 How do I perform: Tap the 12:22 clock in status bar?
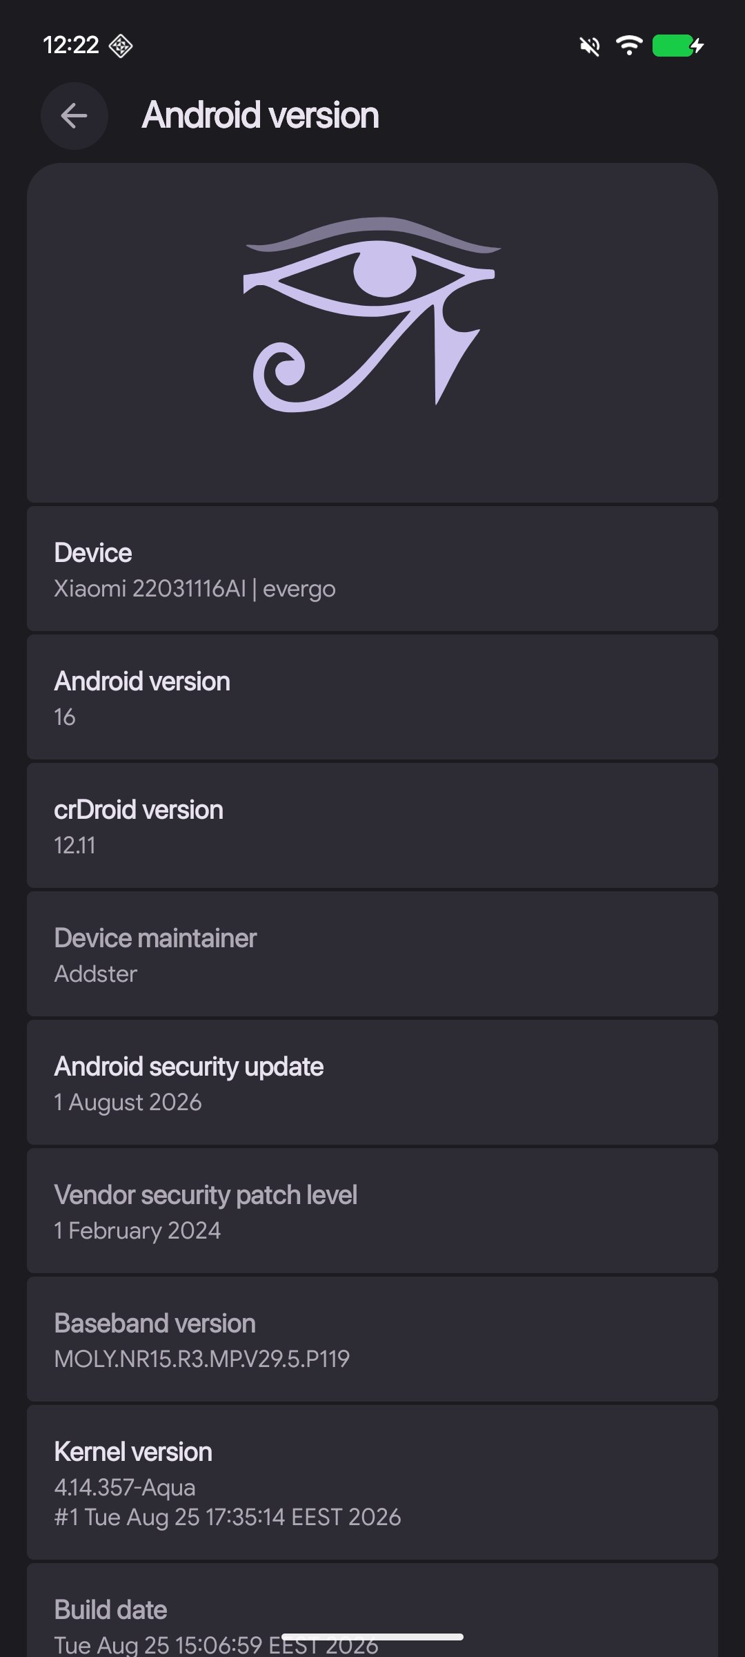tap(71, 46)
